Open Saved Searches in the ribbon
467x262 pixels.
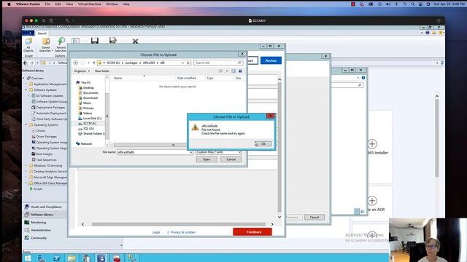click(46, 45)
